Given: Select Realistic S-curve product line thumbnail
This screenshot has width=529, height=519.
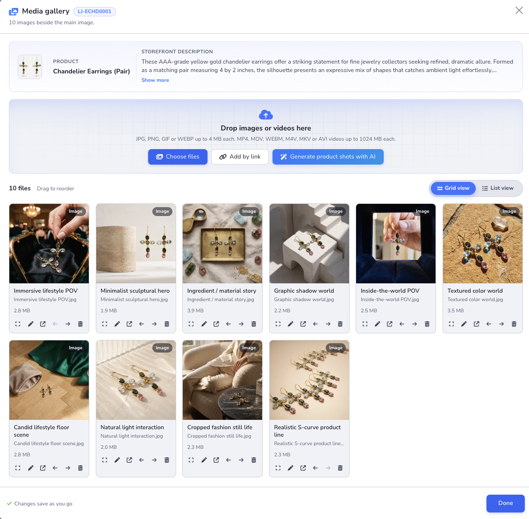Looking at the screenshot, I should 309,380.
